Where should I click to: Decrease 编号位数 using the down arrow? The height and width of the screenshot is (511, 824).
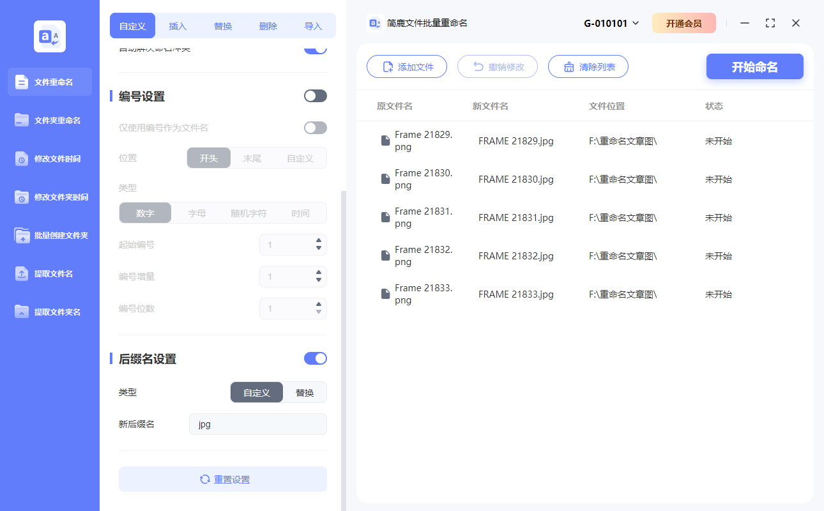coord(318,312)
